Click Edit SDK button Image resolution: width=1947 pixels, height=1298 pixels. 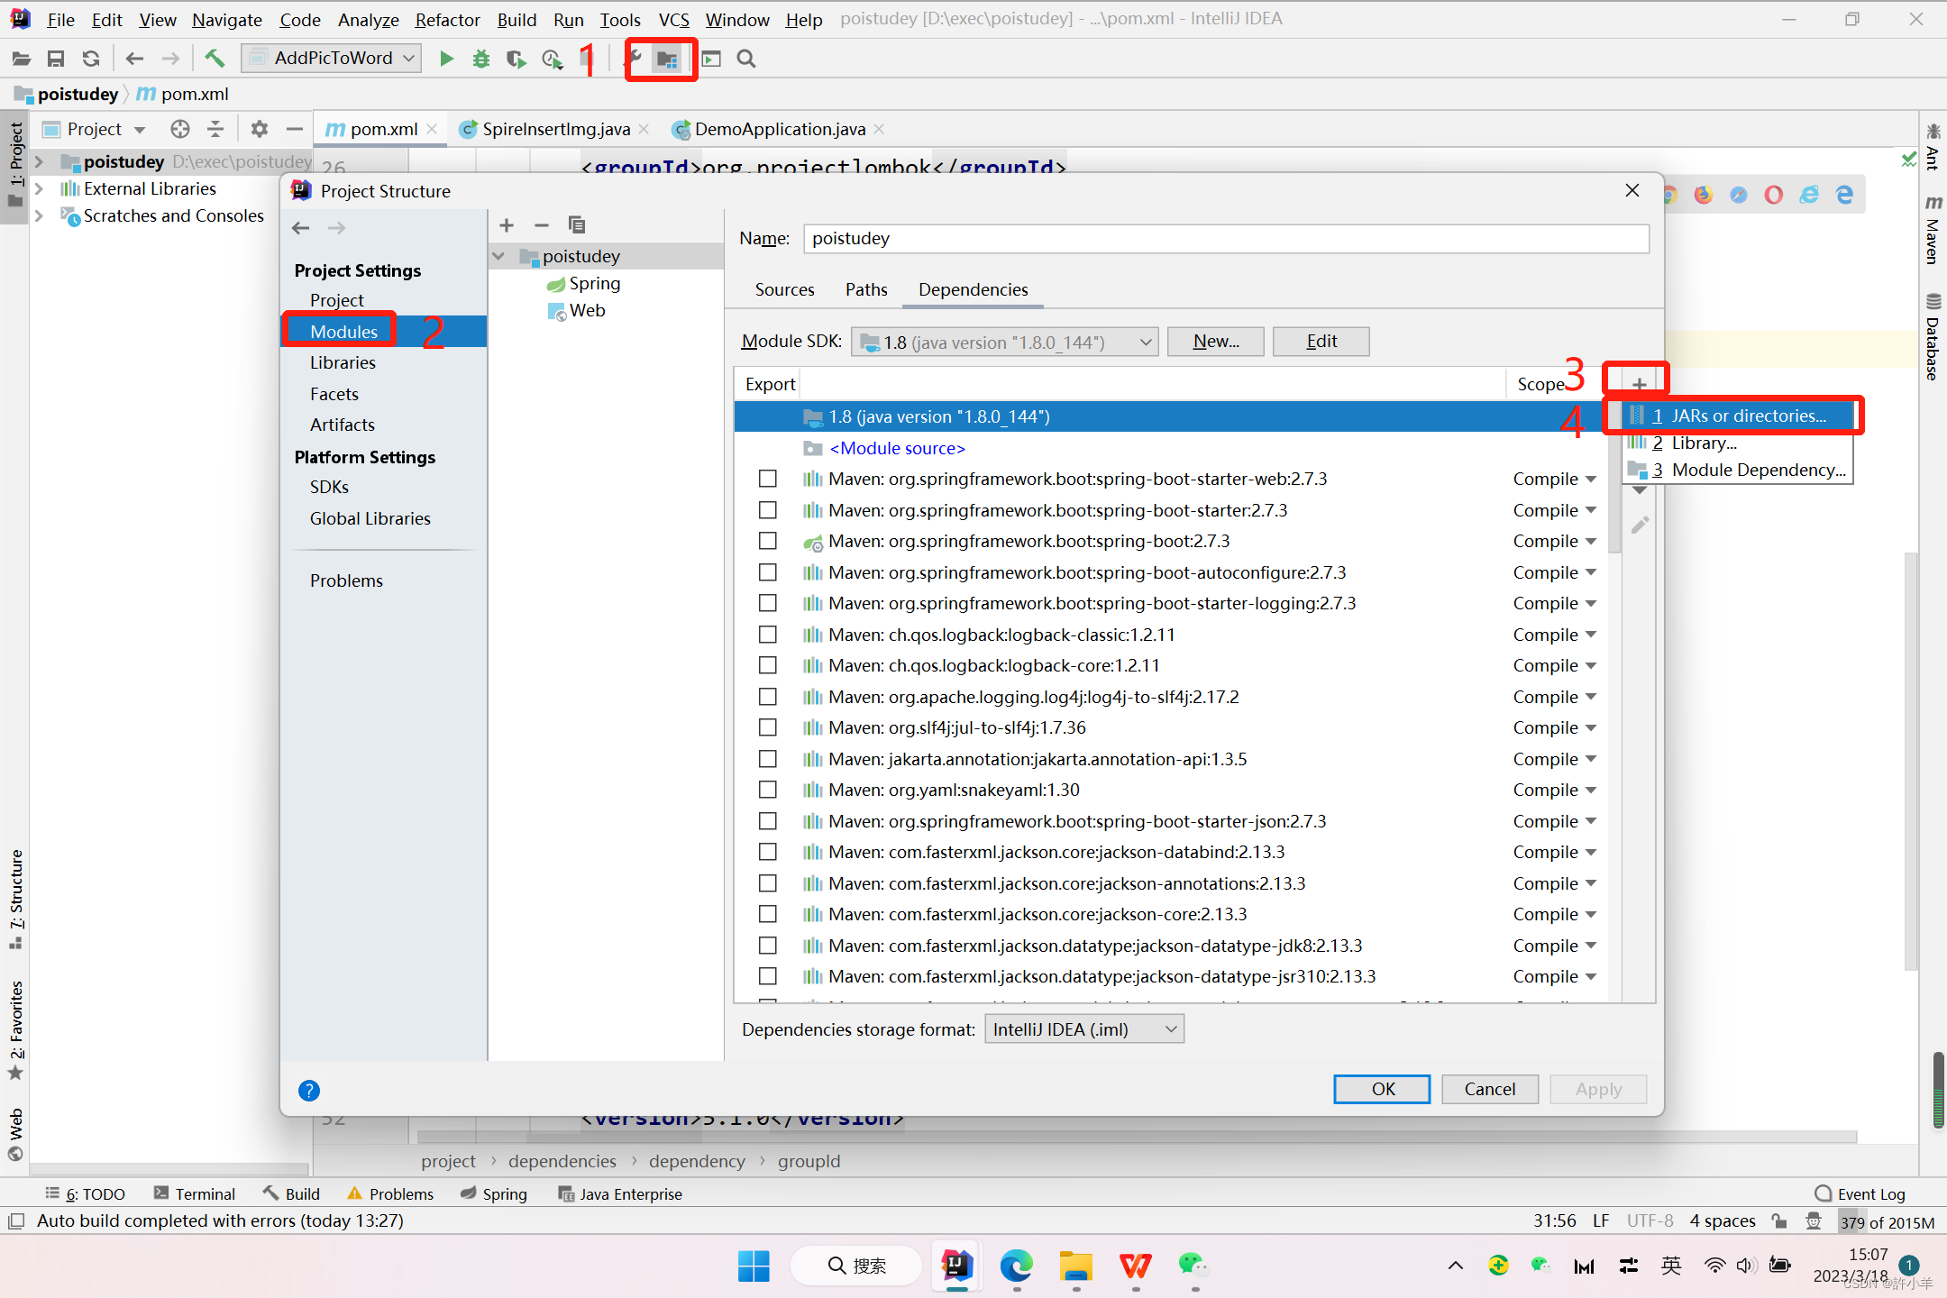1321,342
